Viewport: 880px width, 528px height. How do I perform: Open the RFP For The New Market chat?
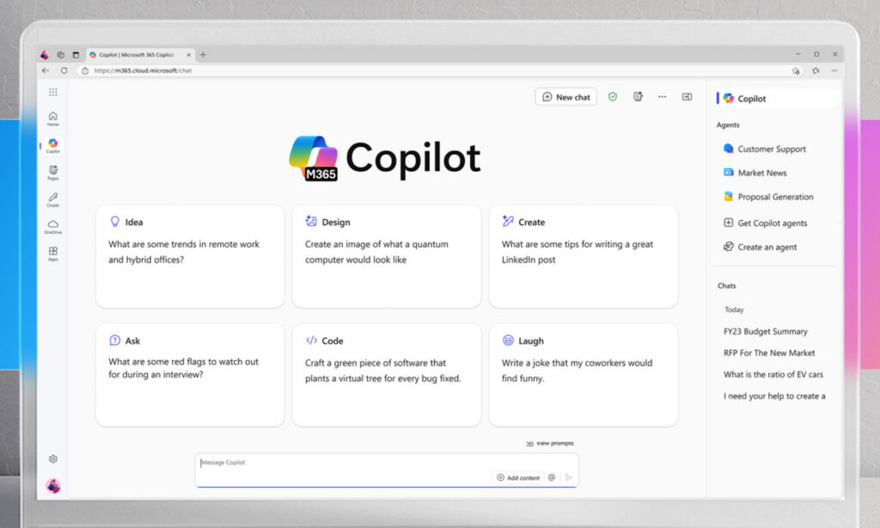point(769,353)
